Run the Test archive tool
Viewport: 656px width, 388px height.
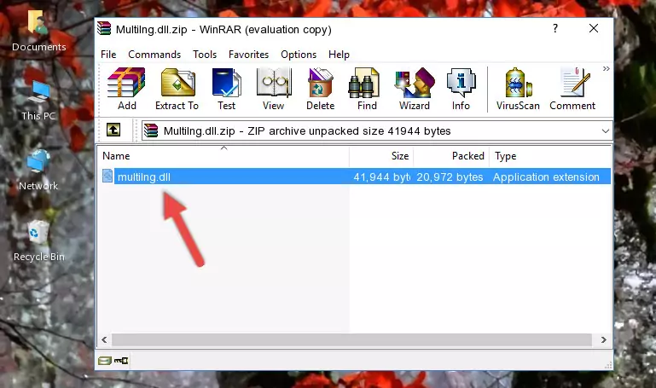point(226,89)
